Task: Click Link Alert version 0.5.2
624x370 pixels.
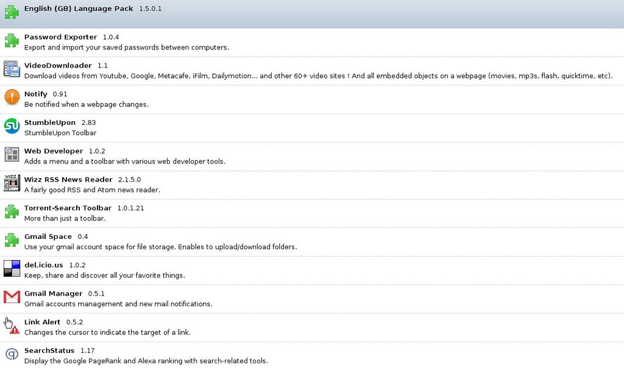Action: pos(74,322)
